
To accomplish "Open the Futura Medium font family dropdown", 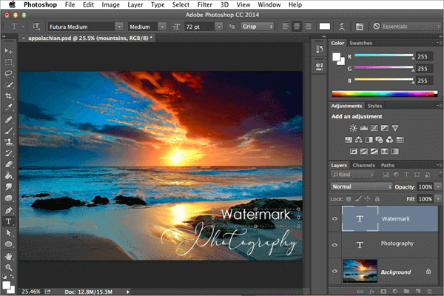I will (x=119, y=27).
